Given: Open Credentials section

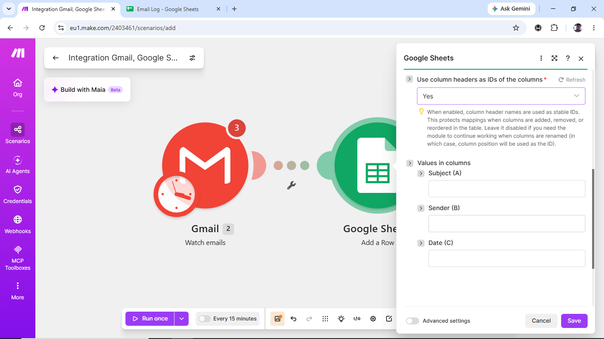Looking at the screenshot, I should [18, 195].
